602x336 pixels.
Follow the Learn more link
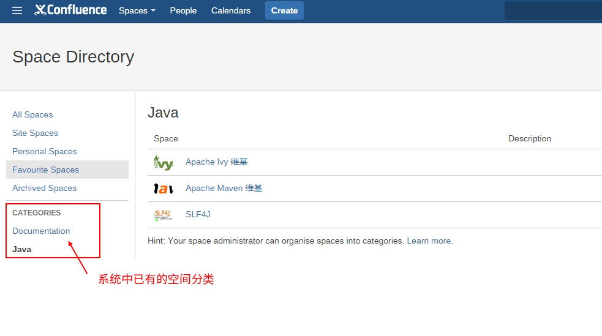429,241
